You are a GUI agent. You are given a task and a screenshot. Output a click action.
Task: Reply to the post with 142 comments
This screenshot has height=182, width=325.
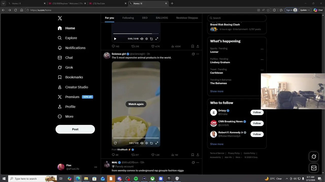pyautogui.click(x=116, y=46)
